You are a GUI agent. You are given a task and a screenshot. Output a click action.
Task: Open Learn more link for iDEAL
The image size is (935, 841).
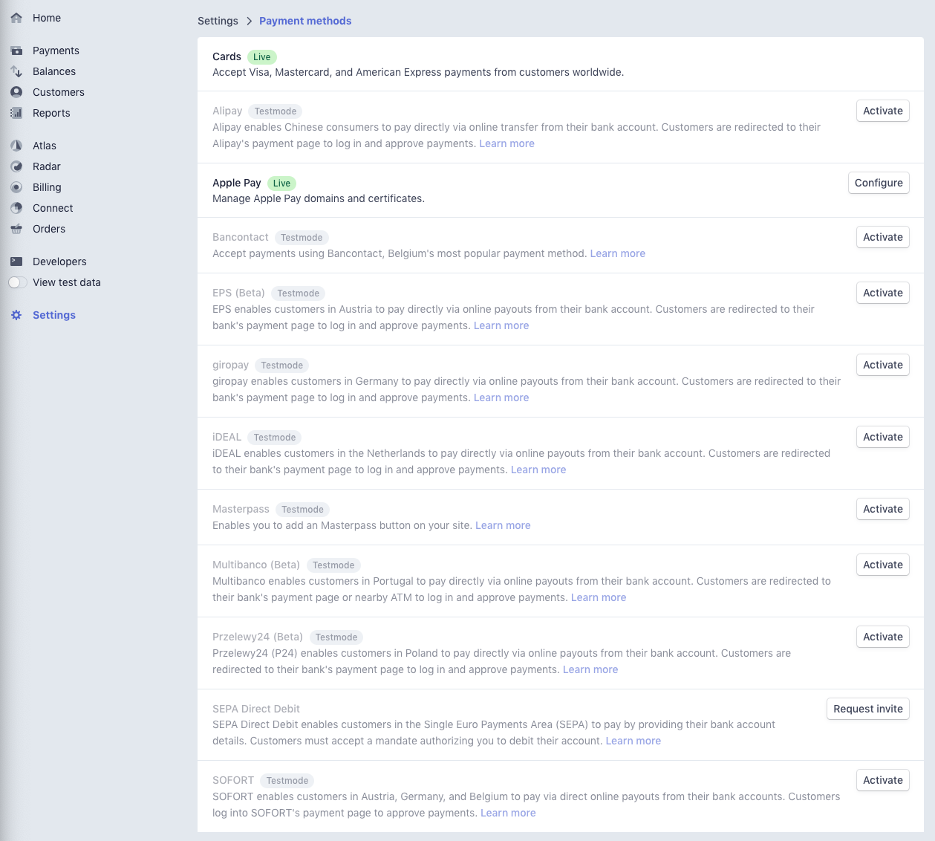538,470
